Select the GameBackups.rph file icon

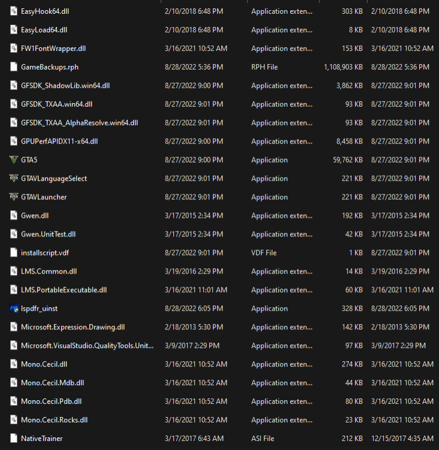click(x=14, y=67)
